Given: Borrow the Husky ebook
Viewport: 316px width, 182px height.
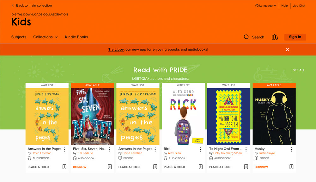Looking at the screenshot, I should point(261,167).
